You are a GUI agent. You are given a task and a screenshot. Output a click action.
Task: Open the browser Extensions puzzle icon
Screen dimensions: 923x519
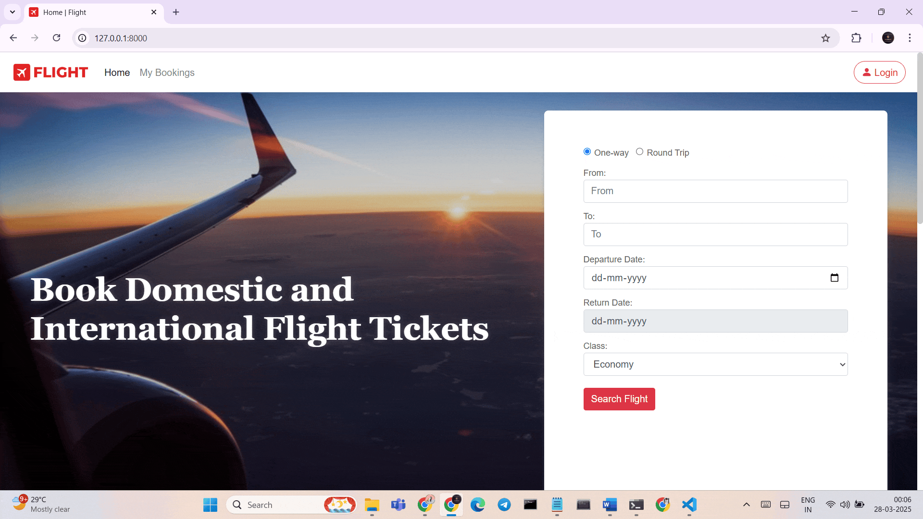click(x=856, y=38)
